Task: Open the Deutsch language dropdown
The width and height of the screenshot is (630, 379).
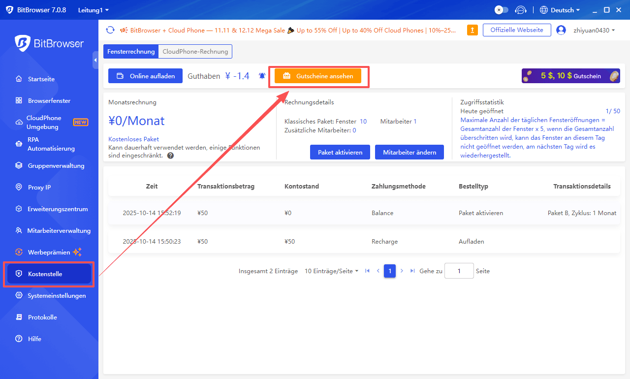Action: [565, 10]
